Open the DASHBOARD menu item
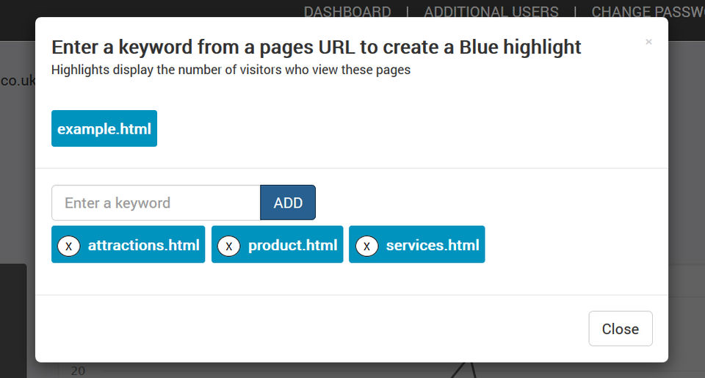Image resolution: width=705 pixels, height=378 pixels. pyautogui.click(x=347, y=11)
